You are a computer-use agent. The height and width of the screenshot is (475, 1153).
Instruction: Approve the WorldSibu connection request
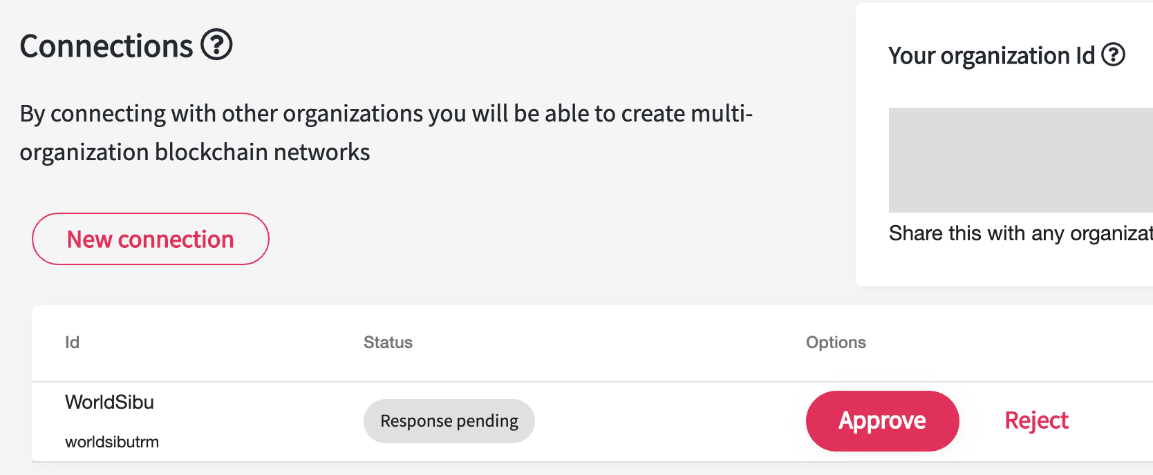tap(882, 420)
